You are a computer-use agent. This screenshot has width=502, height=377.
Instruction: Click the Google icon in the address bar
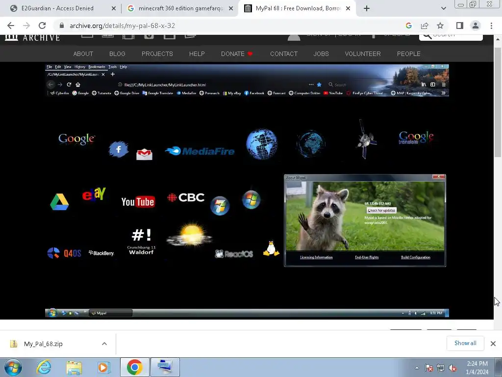pyautogui.click(x=408, y=26)
